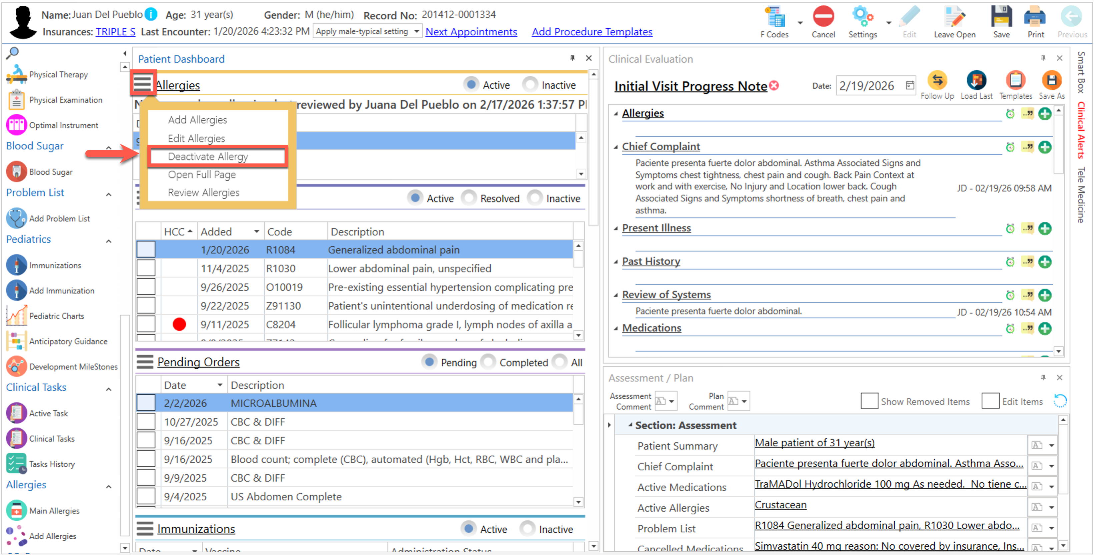Open Apply male-typical setting dropdown
The height and width of the screenshot is (557, 1095).
point(416,31)
